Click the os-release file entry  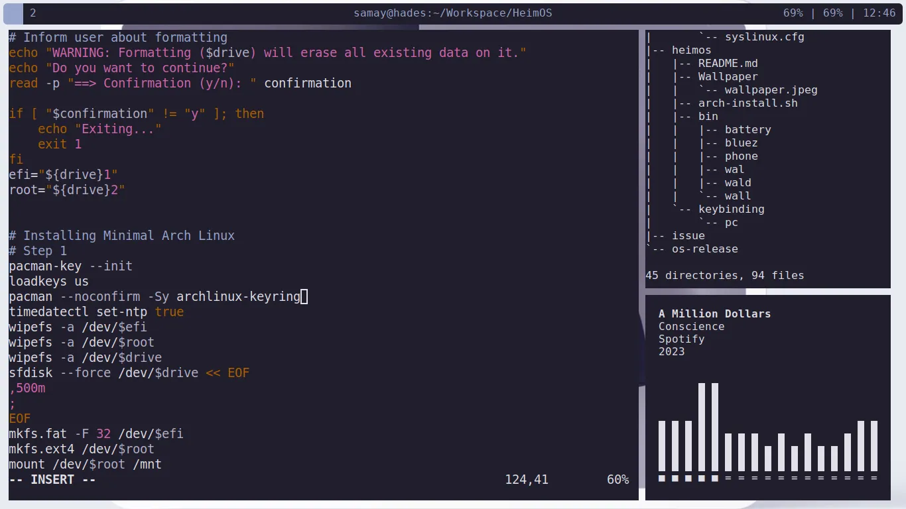pyautogui.click(x=704, y=249)
